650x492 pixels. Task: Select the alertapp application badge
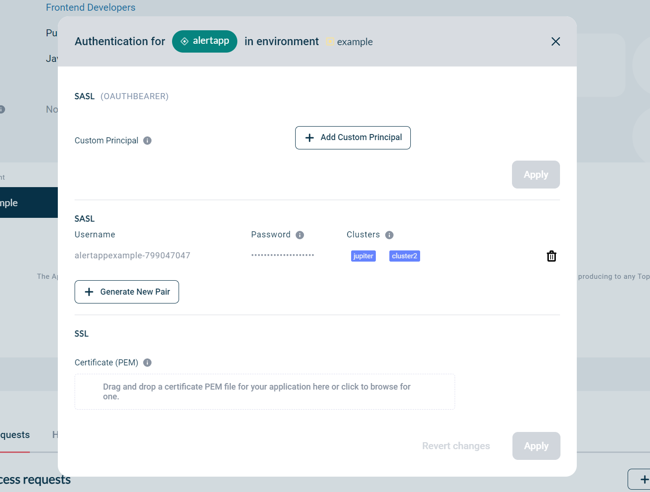click(204, 41)
